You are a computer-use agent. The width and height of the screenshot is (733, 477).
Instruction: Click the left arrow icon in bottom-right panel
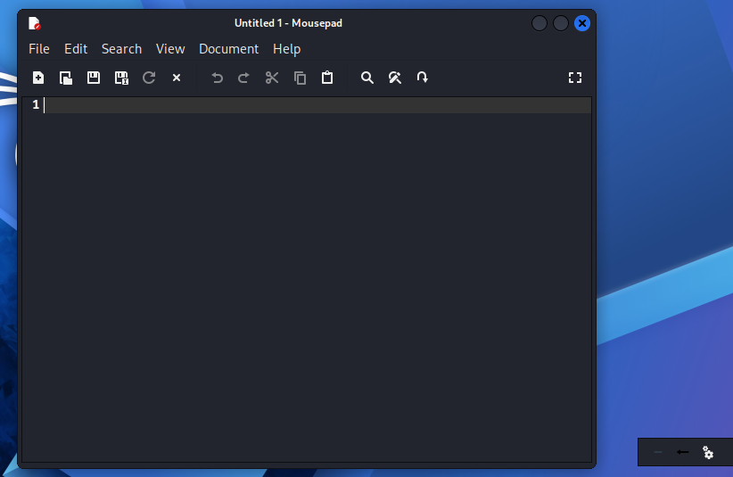click(682, 452)
